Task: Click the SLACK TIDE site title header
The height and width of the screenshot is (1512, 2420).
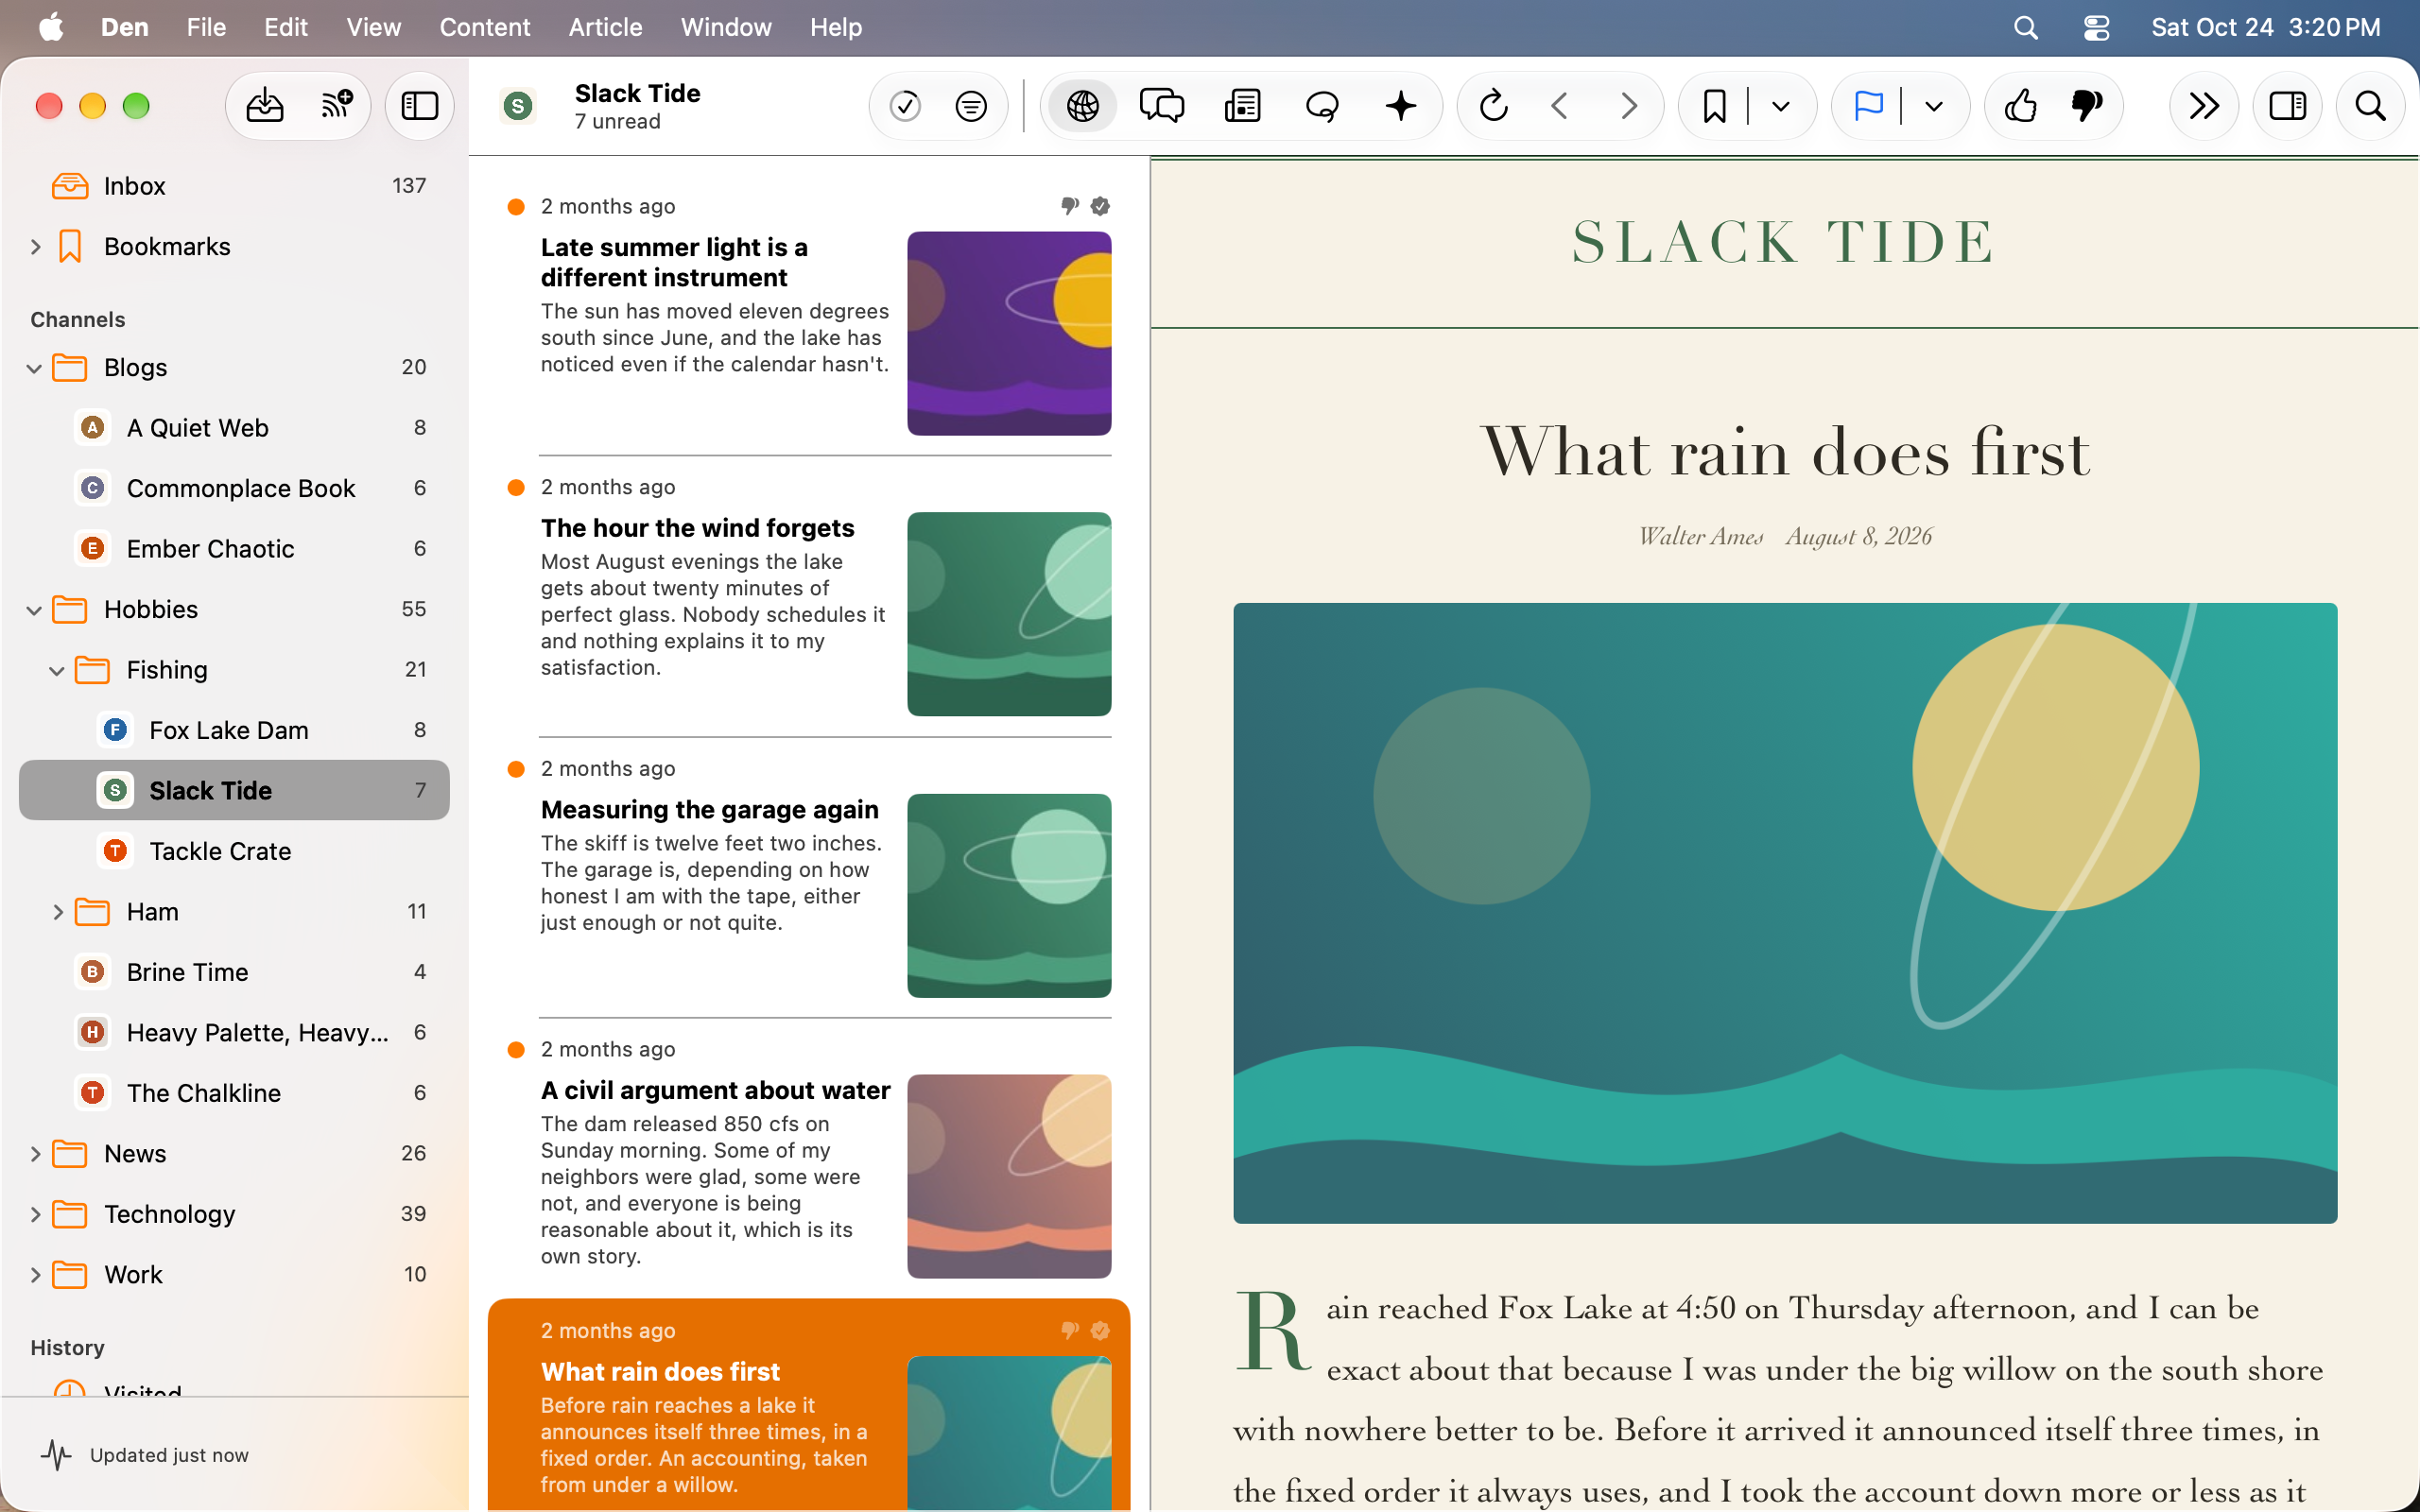Action: (x=1784, y=242)
